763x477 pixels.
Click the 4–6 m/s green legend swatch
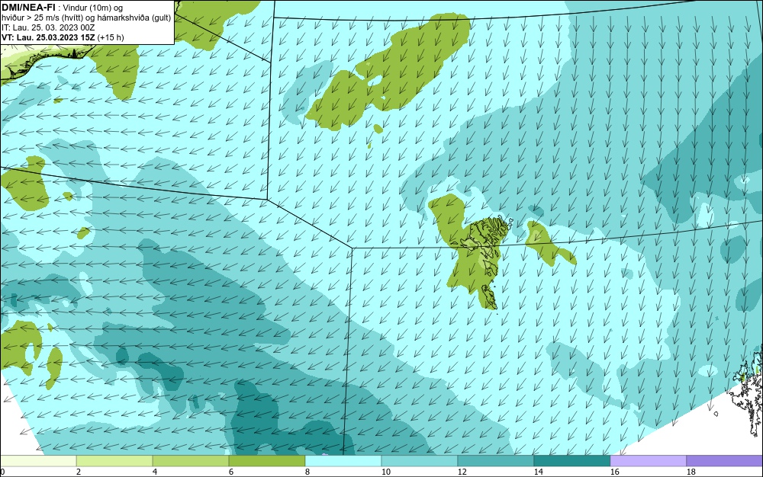tap(191, 461)
